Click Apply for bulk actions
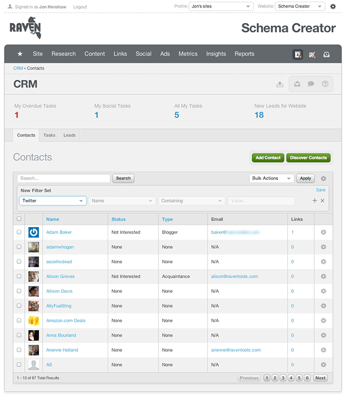The width and height of the screenshot is (346, 395). [x=305, y=178]
